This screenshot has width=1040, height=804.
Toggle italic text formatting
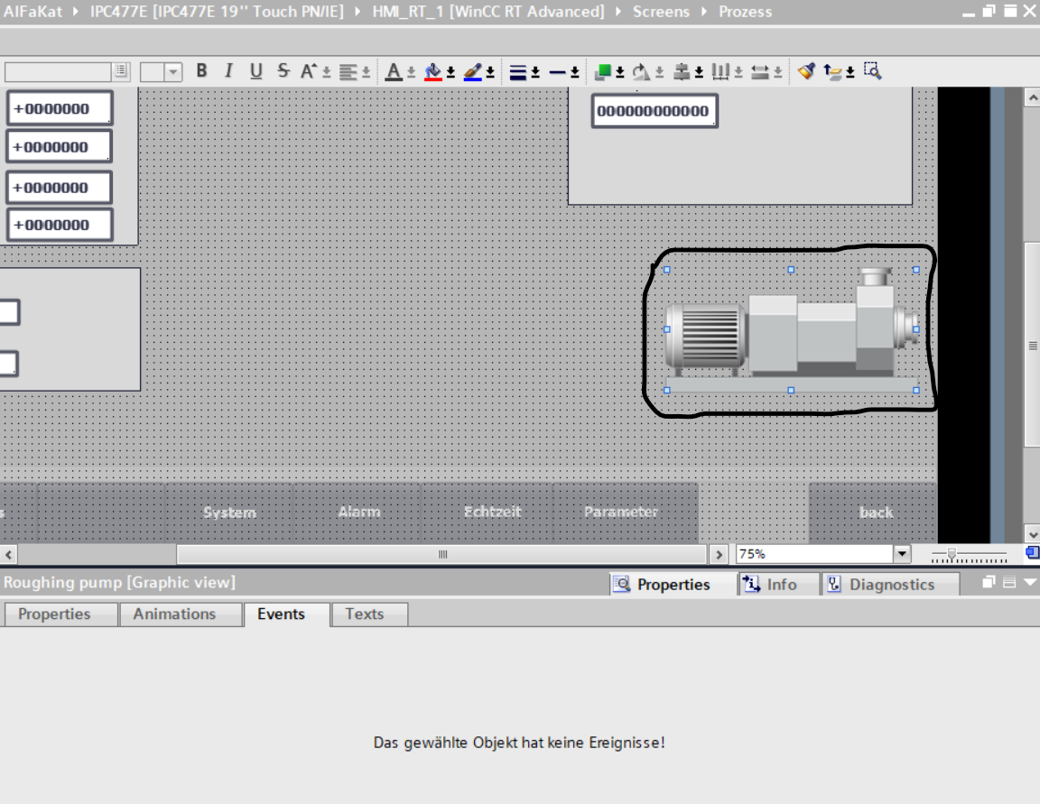click(228, 71)
